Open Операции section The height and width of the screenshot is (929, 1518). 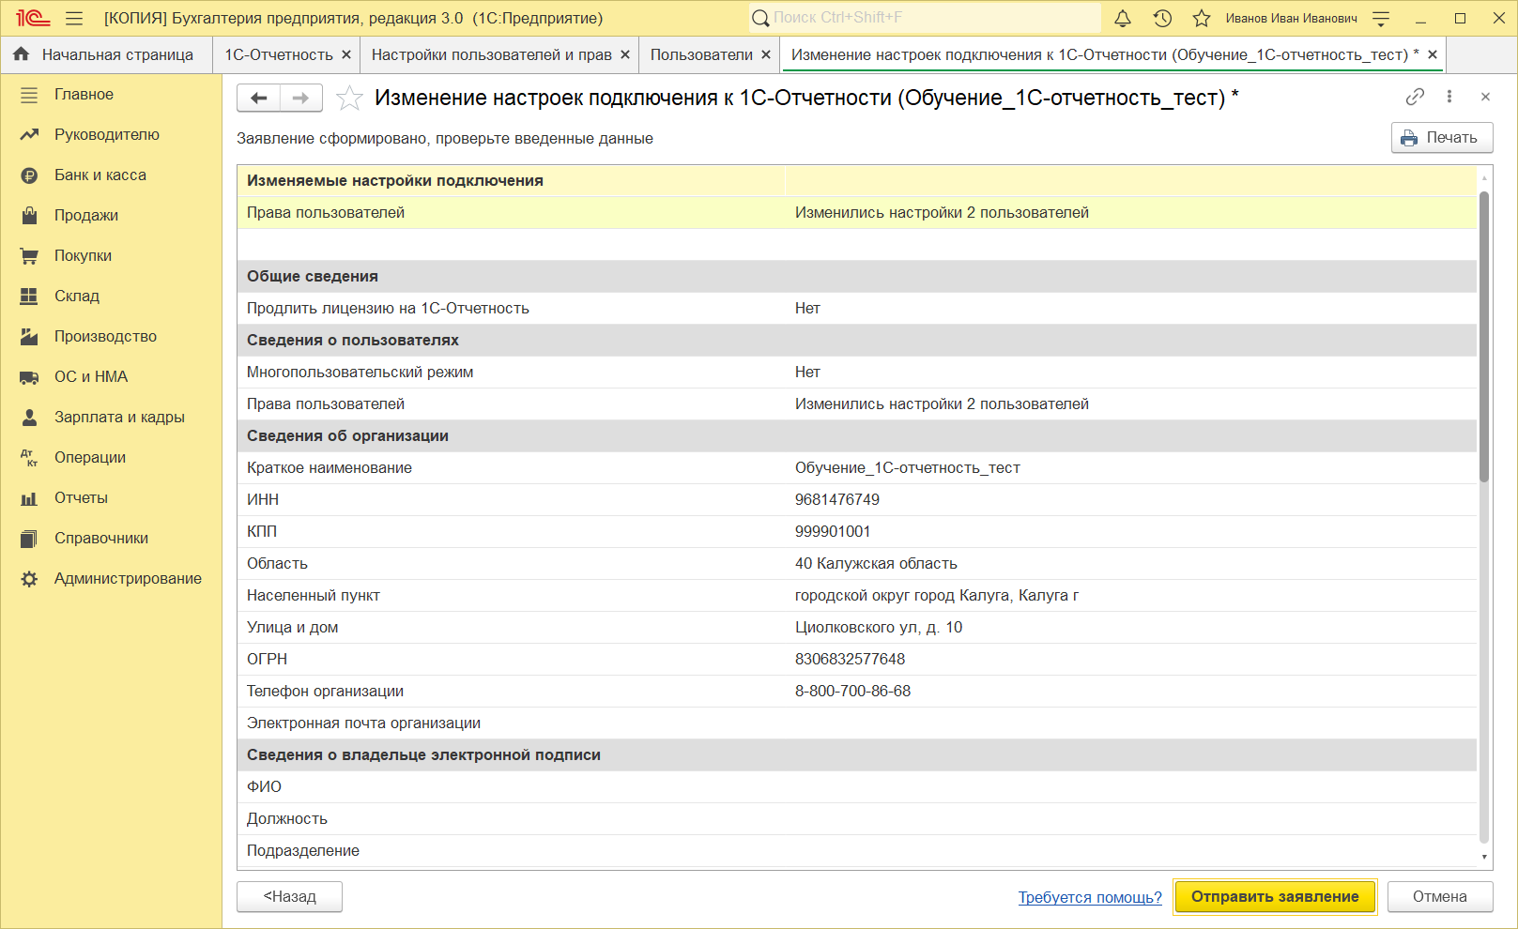(x=112, y=458)
